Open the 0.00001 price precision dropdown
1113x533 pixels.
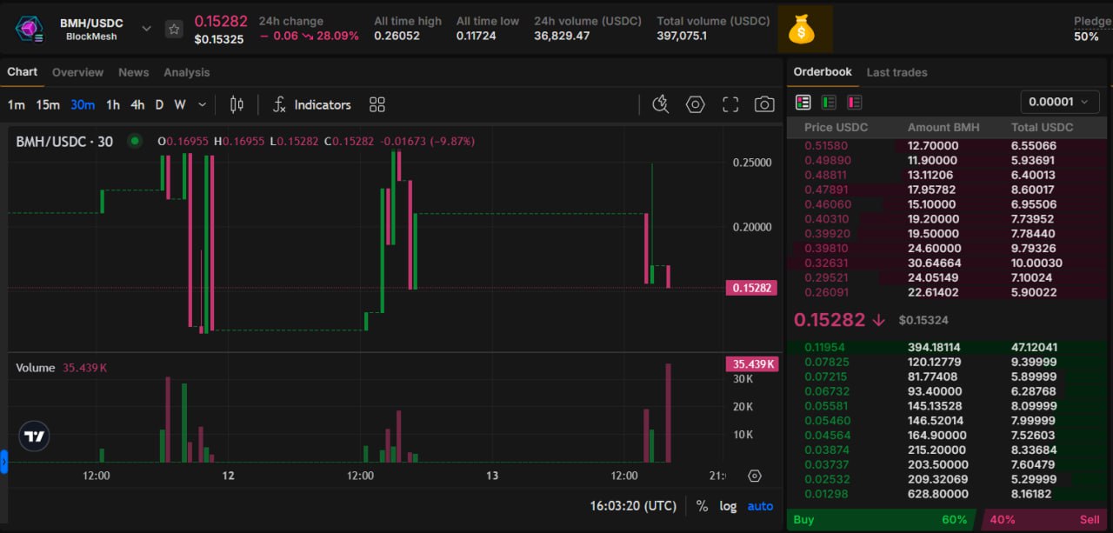tap(1060, 102)
